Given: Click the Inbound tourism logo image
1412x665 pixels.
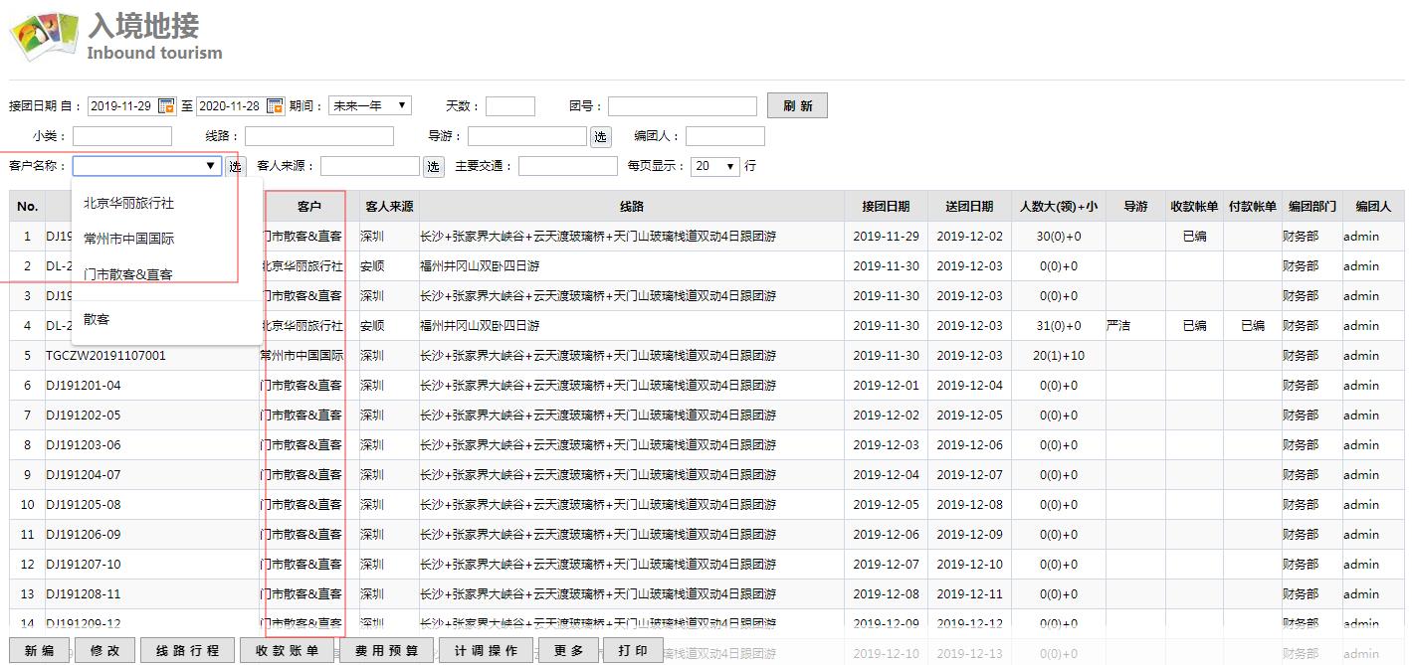Looking at the screenshot, I should [44, 37].
